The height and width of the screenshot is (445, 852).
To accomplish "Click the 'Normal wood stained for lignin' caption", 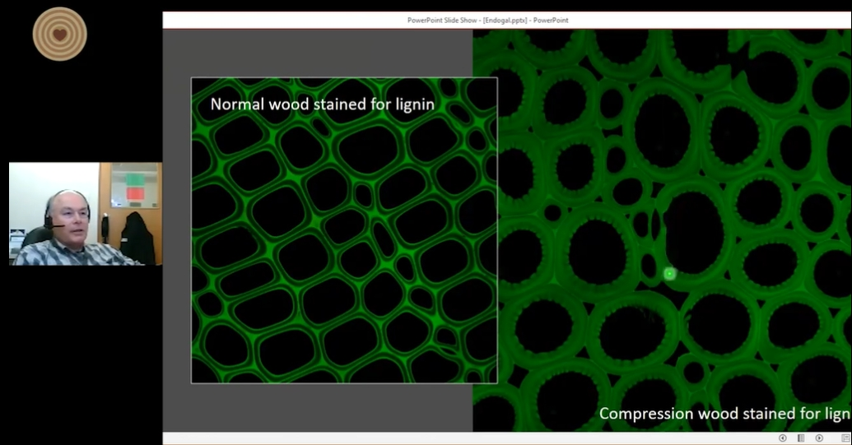I will pyautogui.click(x=322, y=104).
